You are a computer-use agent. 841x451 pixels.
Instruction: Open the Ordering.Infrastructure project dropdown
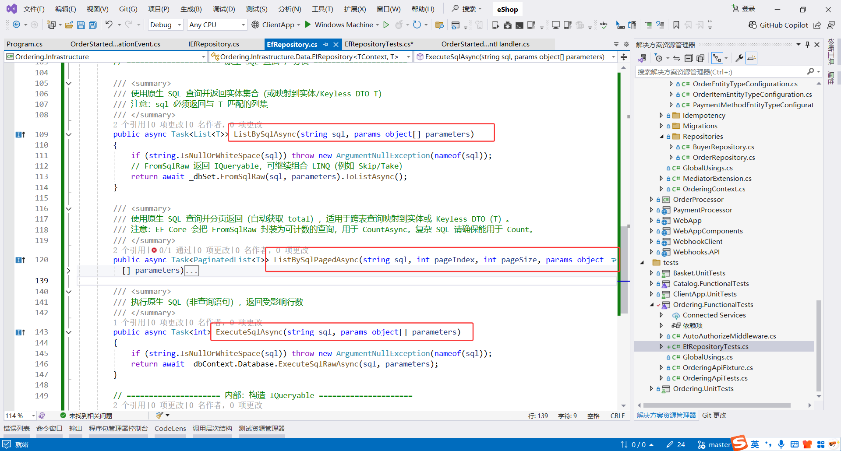point(106,56)
